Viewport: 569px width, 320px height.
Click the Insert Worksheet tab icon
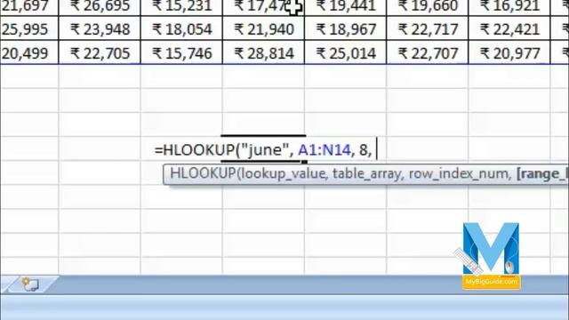pos(30,284)
